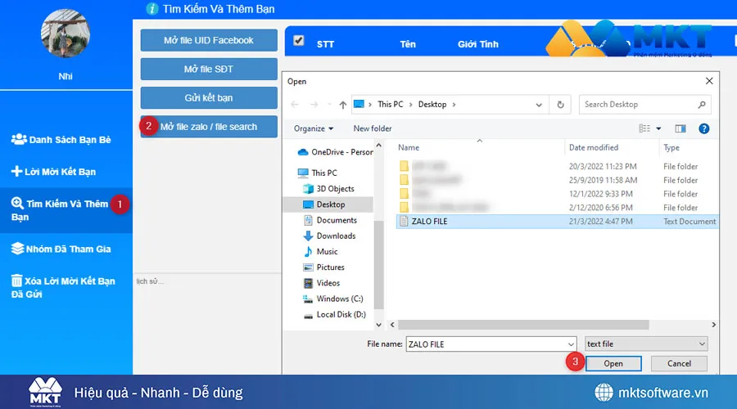Select Music in navigation tree
The height and width of the screenshot is (409, 737).
tap(321, 252)
